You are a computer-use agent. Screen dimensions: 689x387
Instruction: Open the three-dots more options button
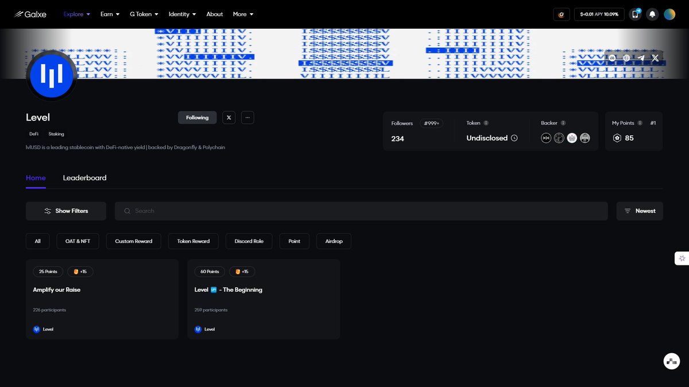(x=247, y=118)
